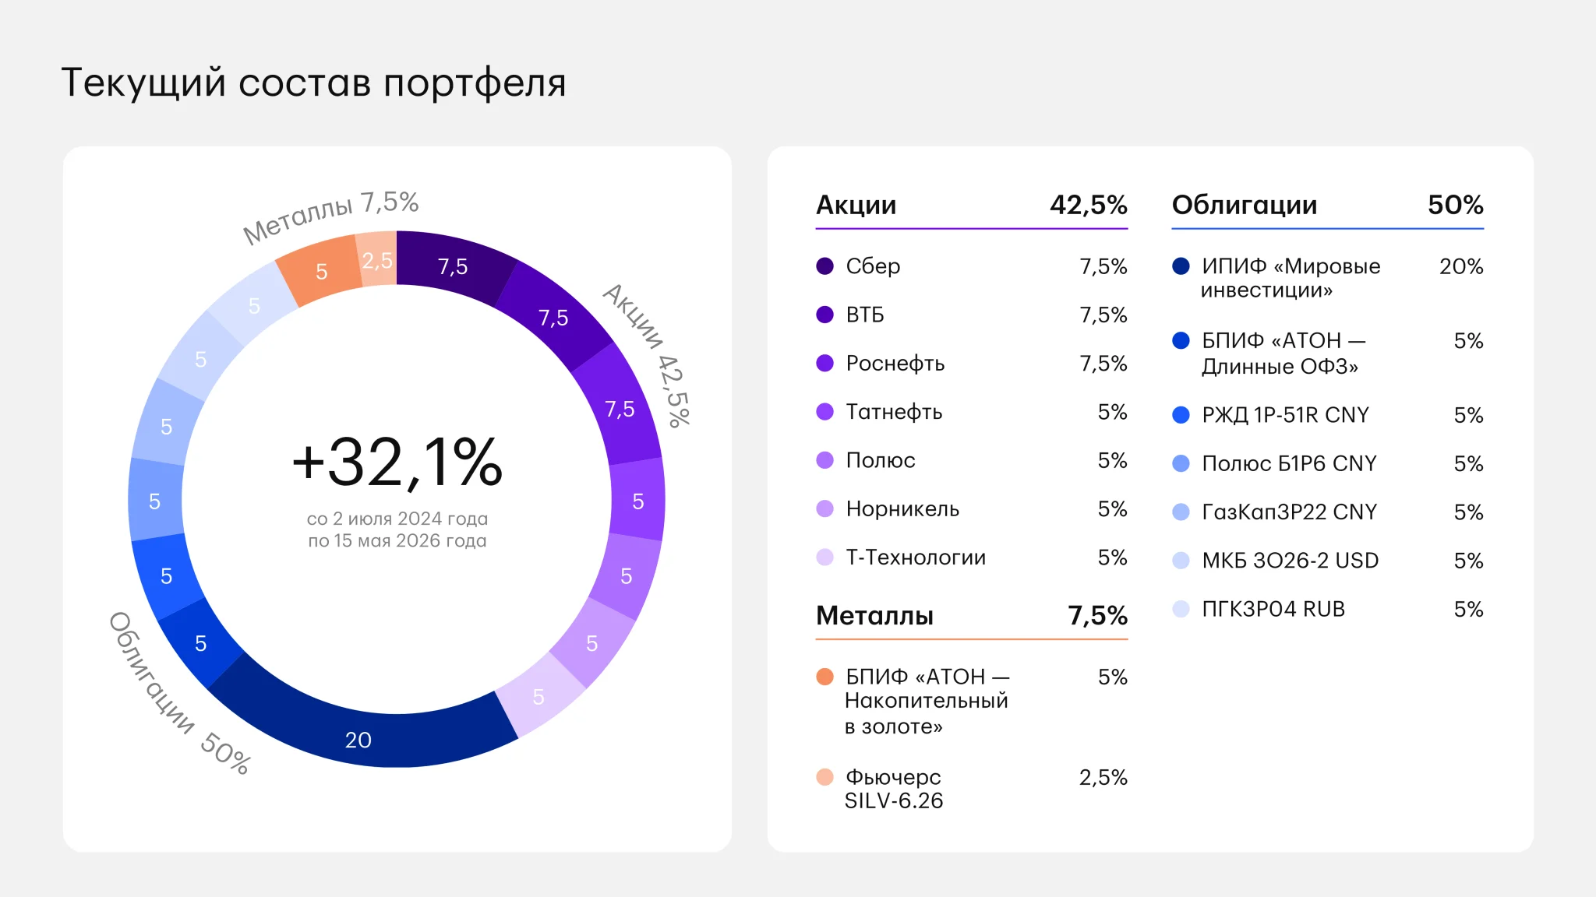Click the 5% value in the Норникель row
Screen dimensions: 1596x897
[x=1113, y=508]
